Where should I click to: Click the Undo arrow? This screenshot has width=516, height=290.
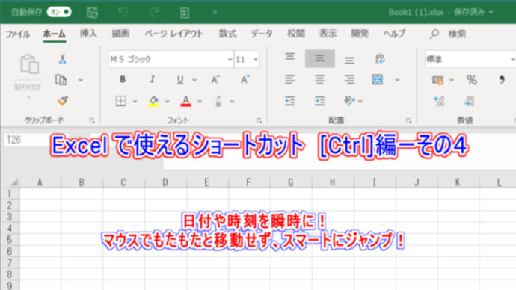(123, 13)
